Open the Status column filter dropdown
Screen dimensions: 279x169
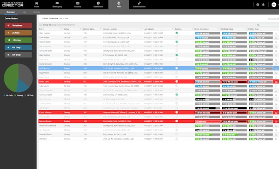click(x=80, y=29)
